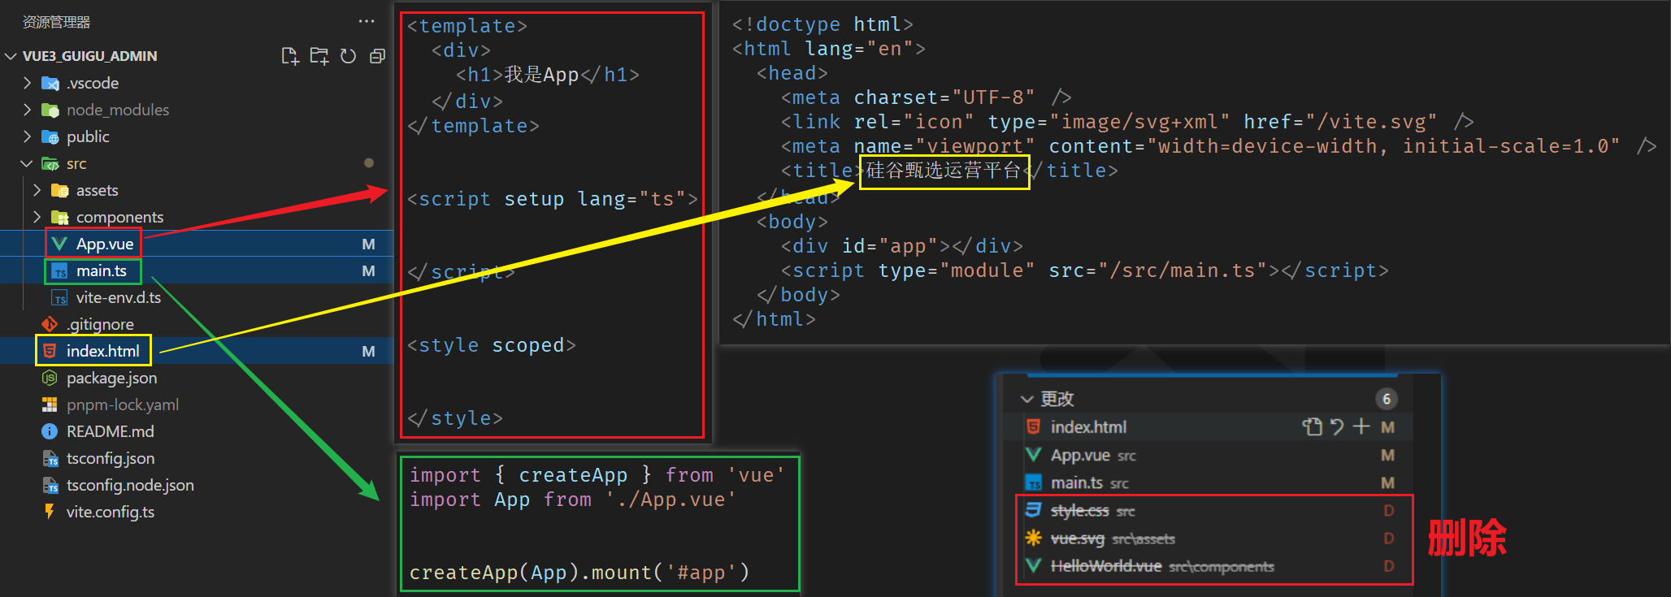Open App.vue in the explorer
1671x597 pixels.
[x=105, y=244]
